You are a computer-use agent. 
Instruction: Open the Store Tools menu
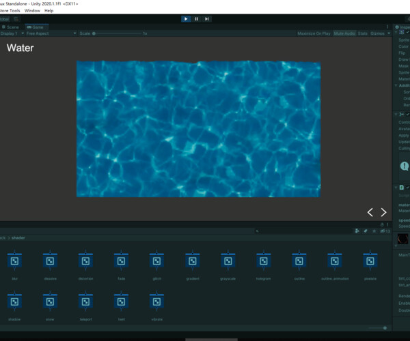(x=10, y=11)
